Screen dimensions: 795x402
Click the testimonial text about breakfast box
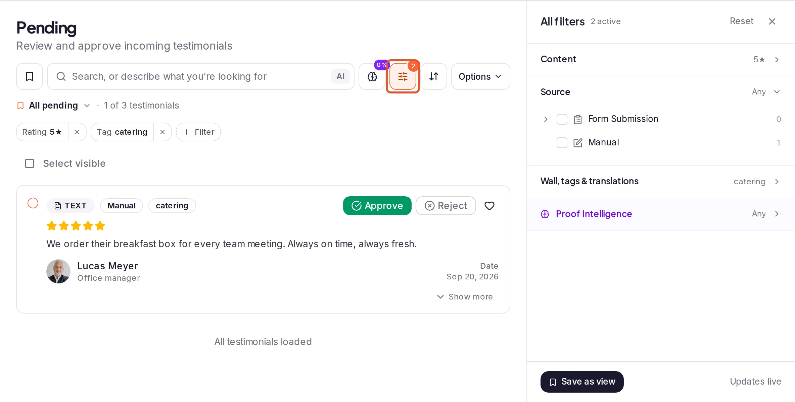(231, 244)
